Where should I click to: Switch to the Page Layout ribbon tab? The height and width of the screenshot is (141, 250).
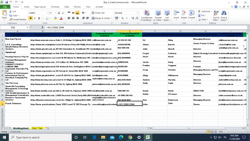point(40,7)
